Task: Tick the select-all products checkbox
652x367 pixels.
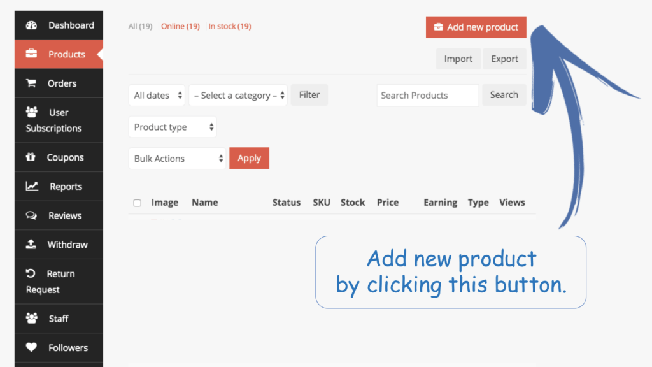Action: pos(137,203)
